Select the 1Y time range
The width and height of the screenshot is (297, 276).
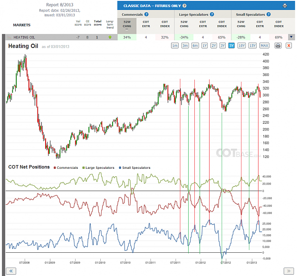click(204, 46)
